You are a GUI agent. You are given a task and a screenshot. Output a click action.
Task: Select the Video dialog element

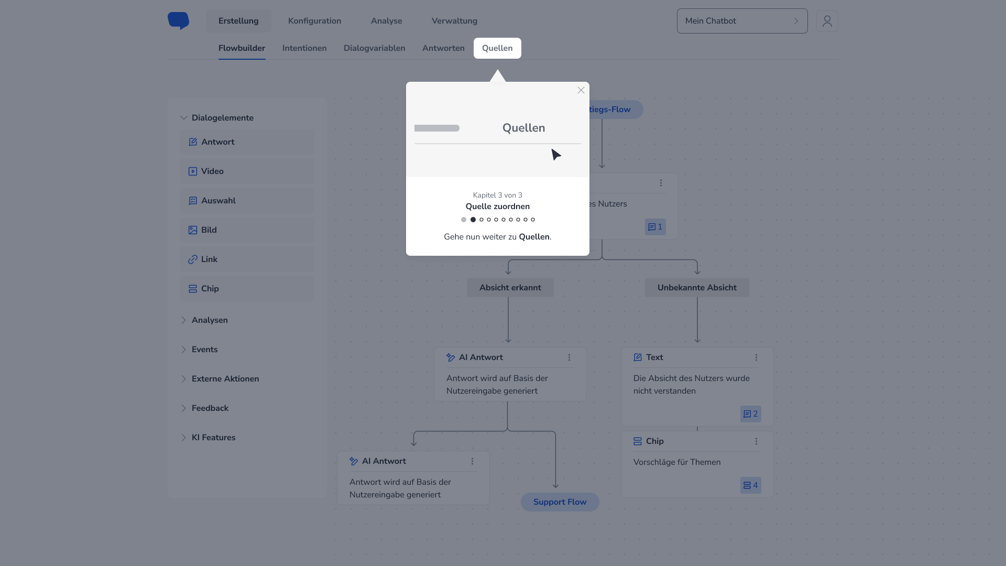click(247, 171)
